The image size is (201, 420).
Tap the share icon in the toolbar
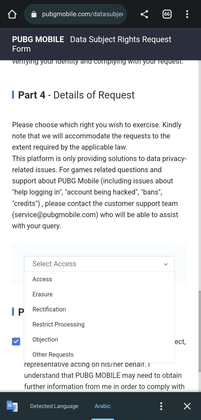pyautogui.click(x=144, y=14)
